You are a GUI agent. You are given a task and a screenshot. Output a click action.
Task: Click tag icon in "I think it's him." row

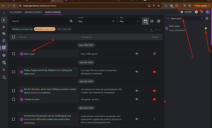point(137,99)
